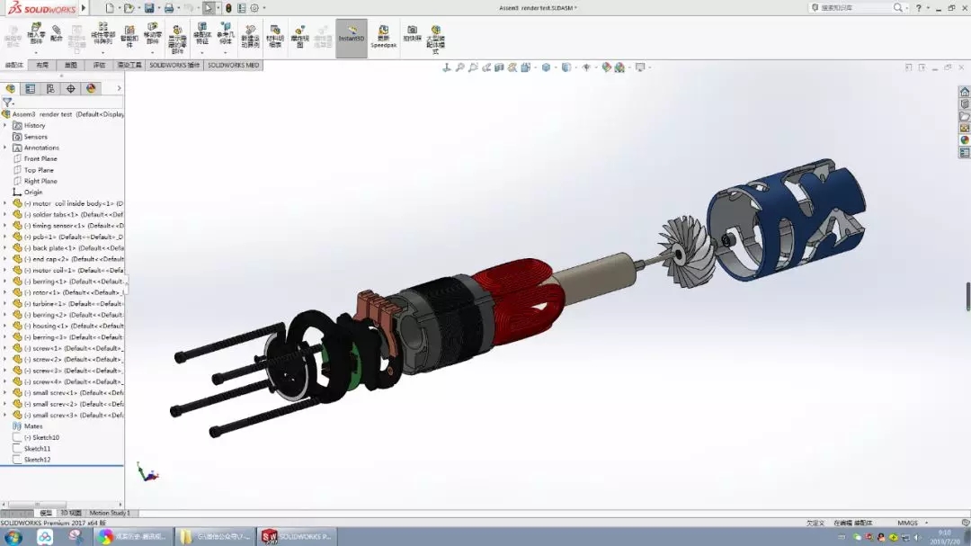Open Appearances task pane color ball tab
The width and height of the screenshot is (971, 546).
964,140
